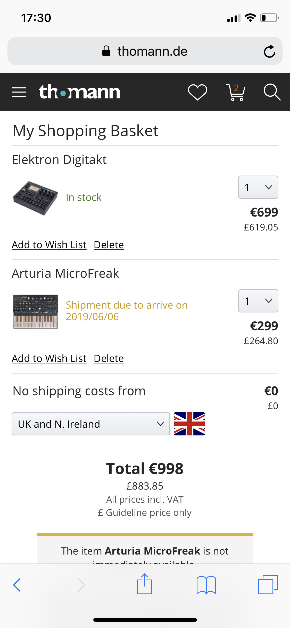Open the hamburger menu
Image resolution: width=290 pixels, height=628 pixels.
pos(19,92)
